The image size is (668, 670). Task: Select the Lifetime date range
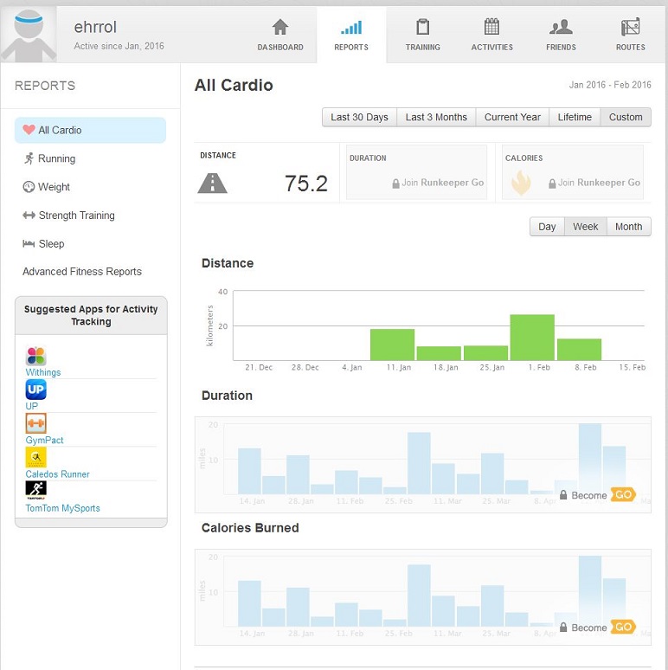[x=575, y=117]
